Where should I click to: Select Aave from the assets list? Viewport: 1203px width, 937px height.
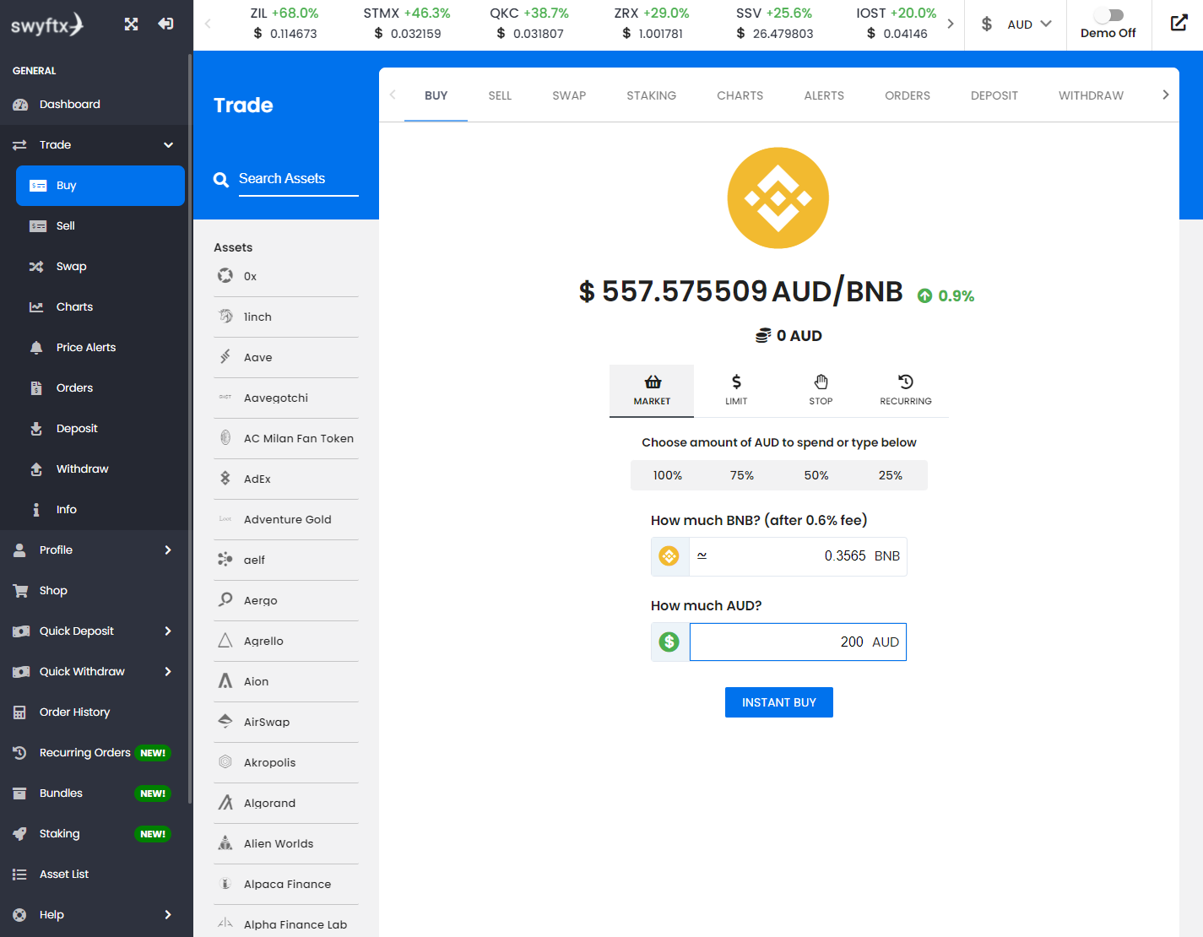(286, 358)
